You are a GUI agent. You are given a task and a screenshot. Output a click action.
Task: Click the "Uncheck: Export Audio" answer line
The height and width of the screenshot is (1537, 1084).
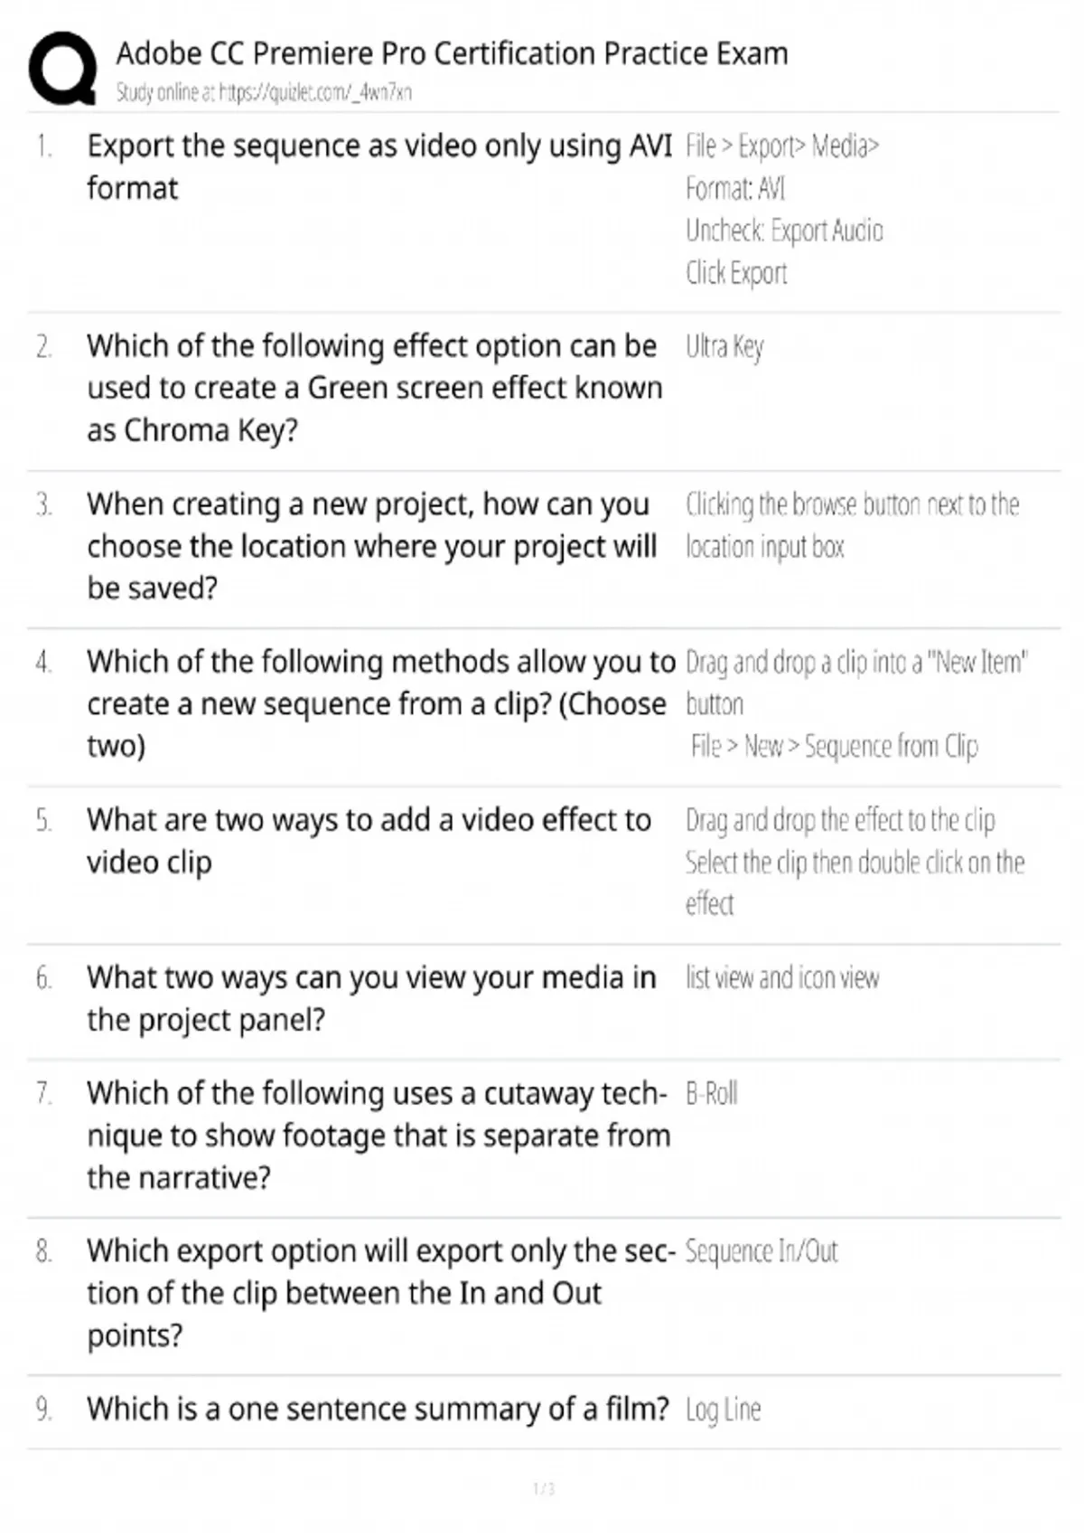pos(784,231)
